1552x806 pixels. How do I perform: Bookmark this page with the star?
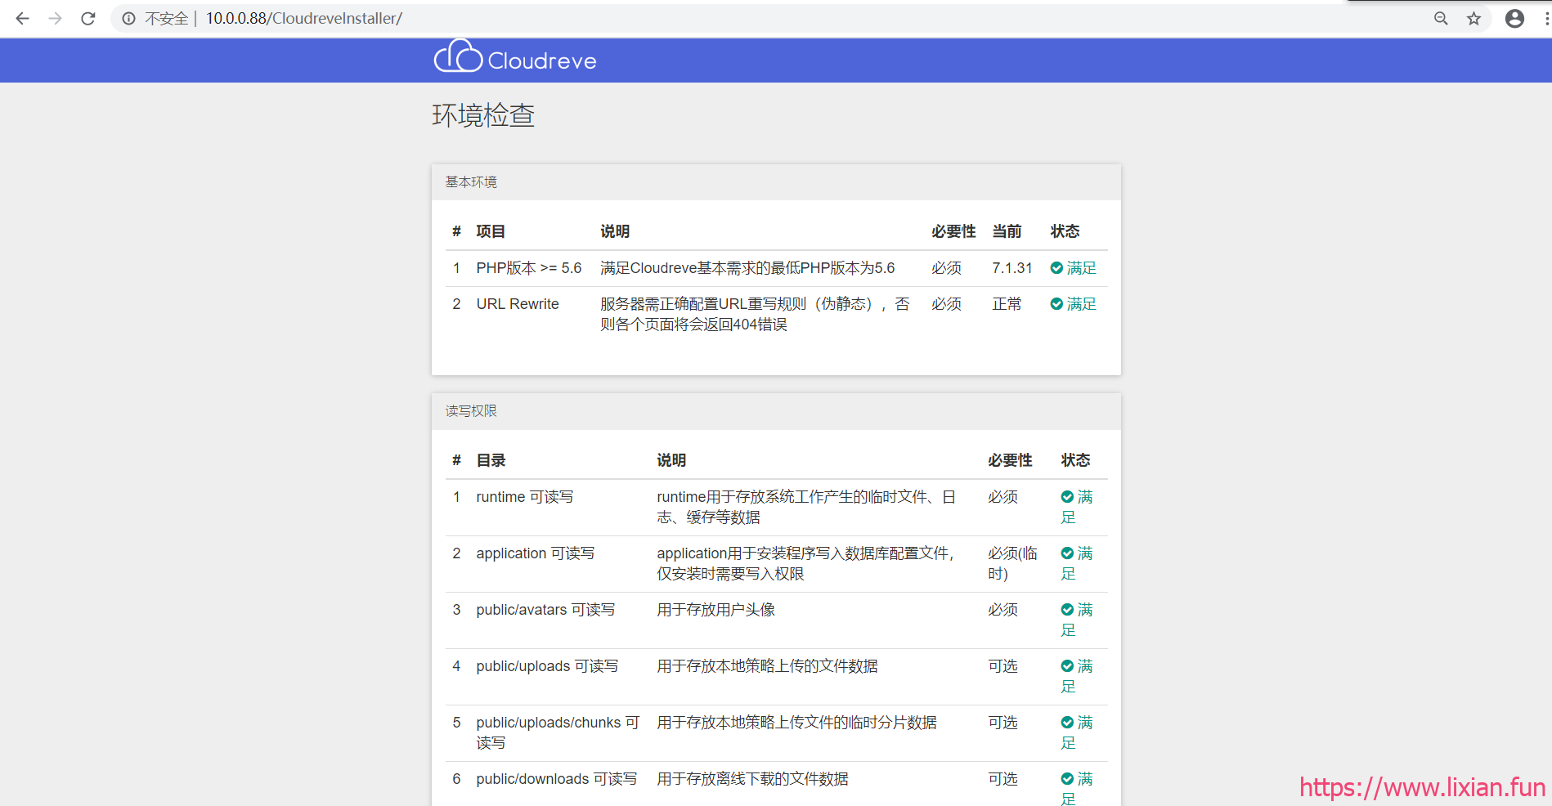[1474, 18]
